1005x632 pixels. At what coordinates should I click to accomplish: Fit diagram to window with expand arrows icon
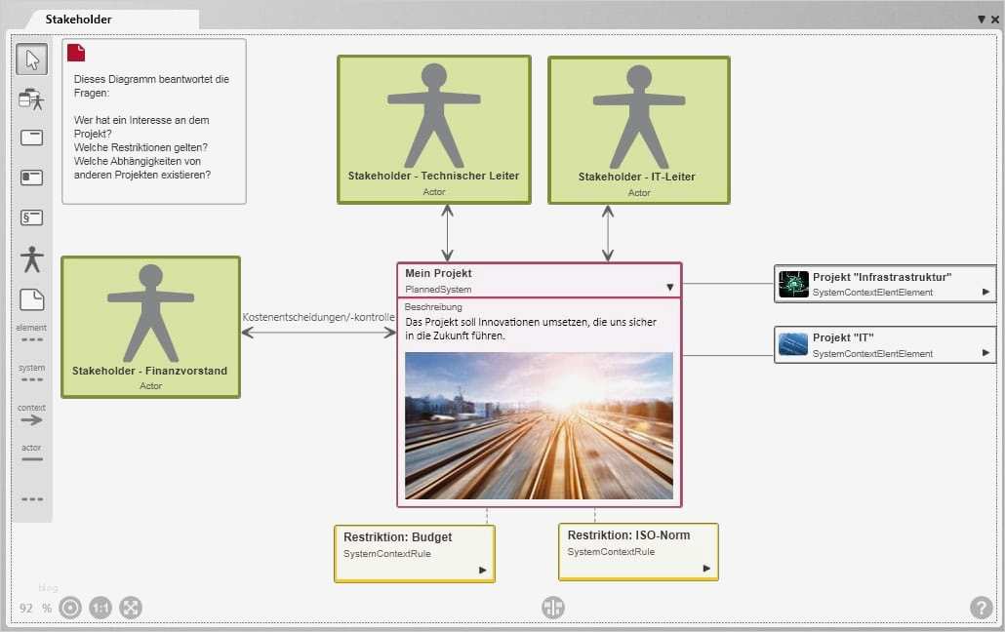pos(130,608)
